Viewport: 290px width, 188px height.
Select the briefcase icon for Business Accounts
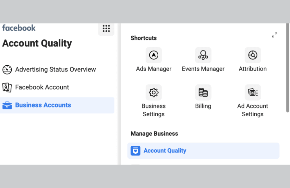[x=7, y=105]
